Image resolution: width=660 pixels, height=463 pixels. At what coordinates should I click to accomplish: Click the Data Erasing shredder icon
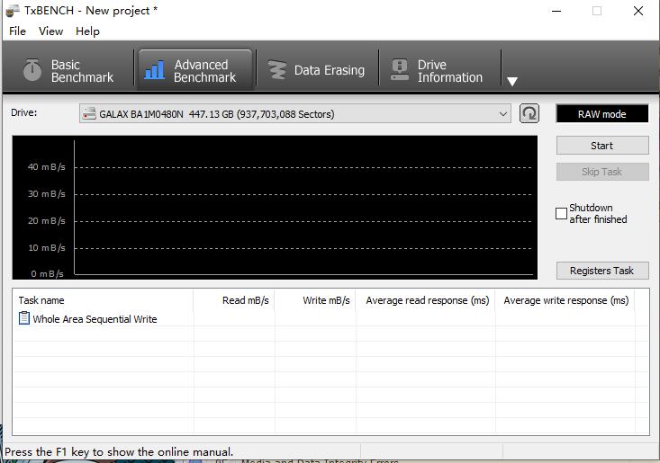(x=277, y=70)
